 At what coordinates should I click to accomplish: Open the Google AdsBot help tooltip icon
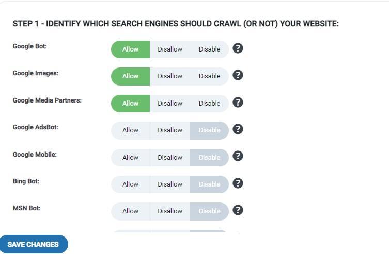pos(238,129)
